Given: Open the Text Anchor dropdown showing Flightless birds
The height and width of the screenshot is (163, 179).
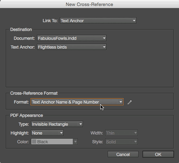Looking at the screenshot, I should click(x=72, y=47).
